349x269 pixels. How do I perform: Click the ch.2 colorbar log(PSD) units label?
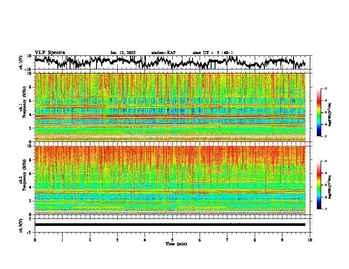pos(330,187)
